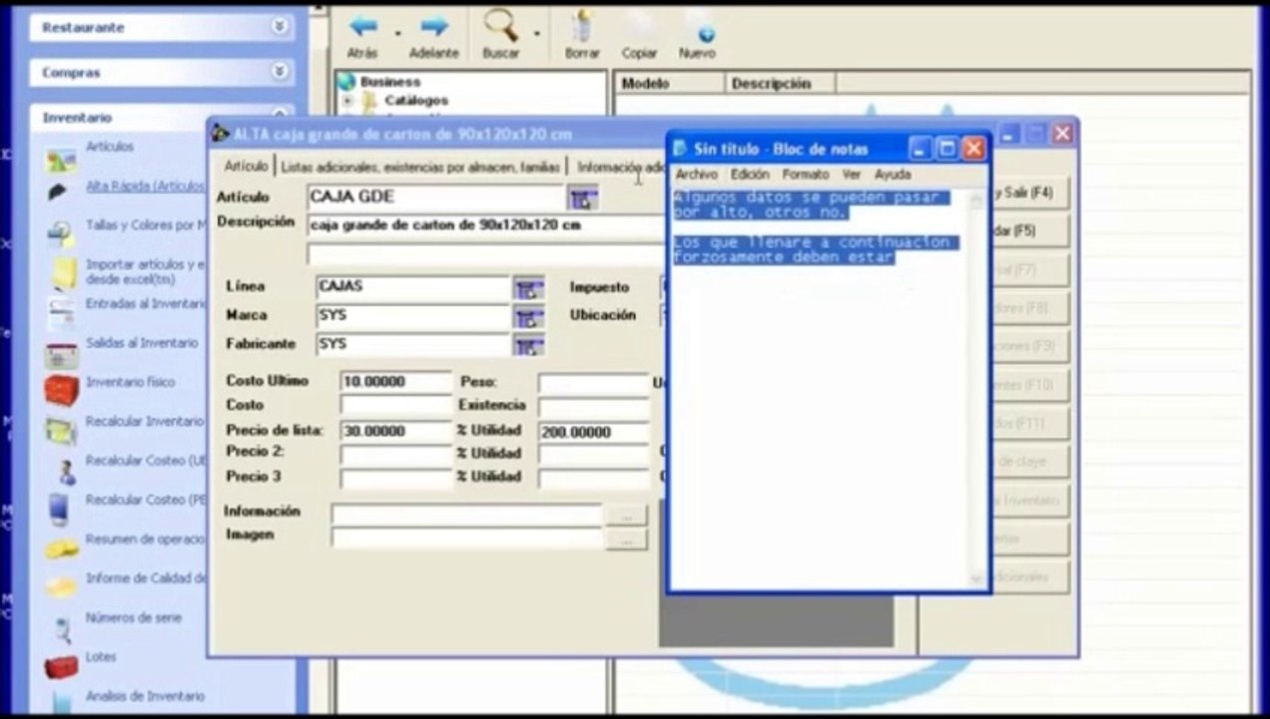This screenshot has height=719, width=1270.
Task: Click the Lotes icon
Action: coord(61,666)
